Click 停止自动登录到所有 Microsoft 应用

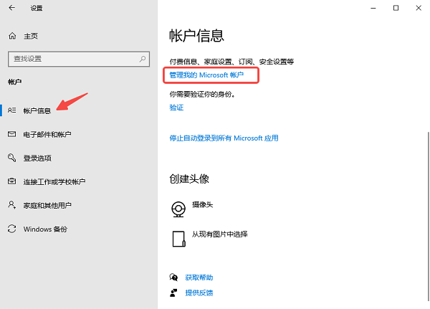click(x=224, y=138)
